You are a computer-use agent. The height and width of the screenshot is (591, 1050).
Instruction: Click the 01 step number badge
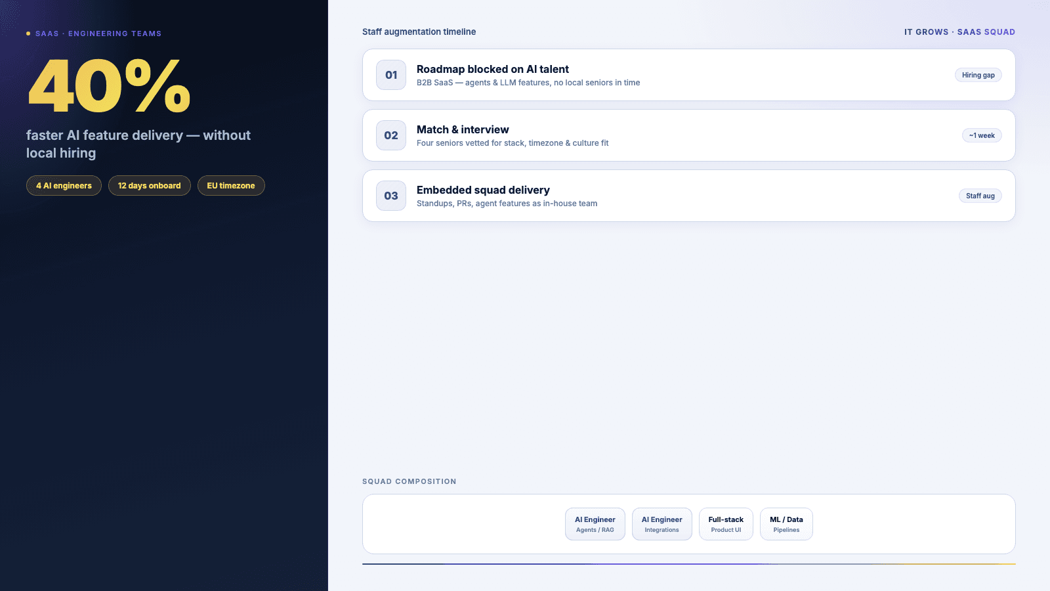[x=391, y=75]
